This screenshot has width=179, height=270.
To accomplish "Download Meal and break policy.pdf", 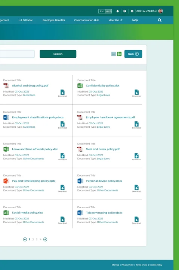I will [x=136, y=157].
